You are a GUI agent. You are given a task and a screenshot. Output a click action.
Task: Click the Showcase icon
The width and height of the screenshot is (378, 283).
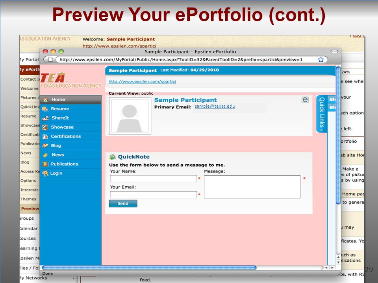(x=45, y=127)
